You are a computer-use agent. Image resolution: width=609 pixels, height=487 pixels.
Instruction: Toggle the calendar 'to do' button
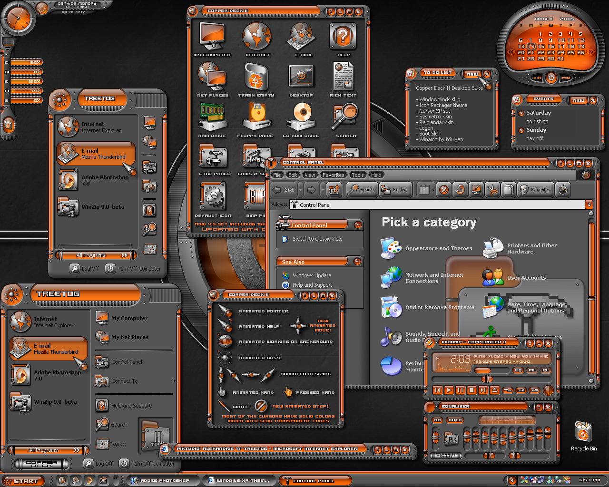pos(536,78)
